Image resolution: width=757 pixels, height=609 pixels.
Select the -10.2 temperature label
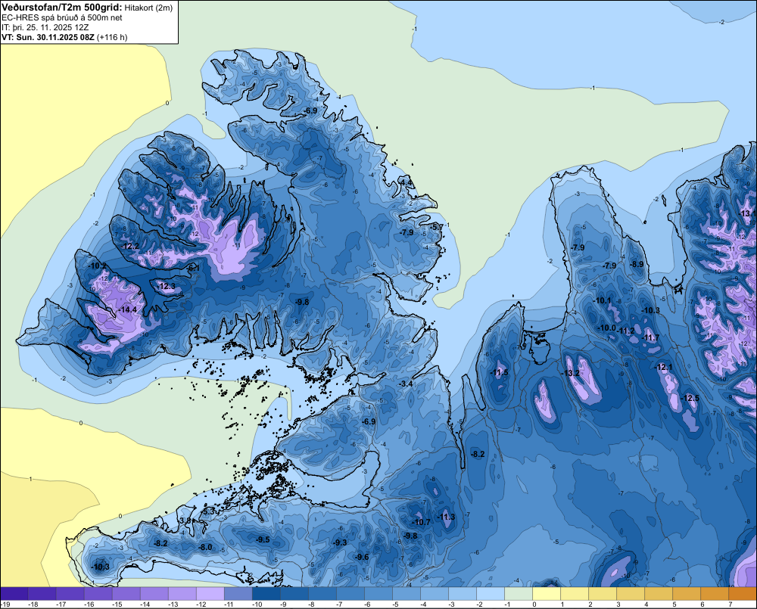click(x=98, y=266)
